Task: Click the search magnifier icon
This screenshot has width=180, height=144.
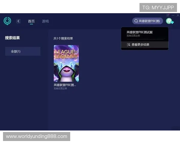Action: [x=136, y=21]
